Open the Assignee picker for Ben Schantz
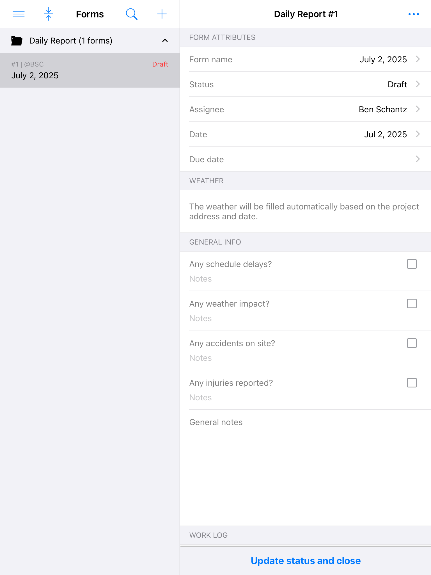431x575 pixels. click(305, 109)
